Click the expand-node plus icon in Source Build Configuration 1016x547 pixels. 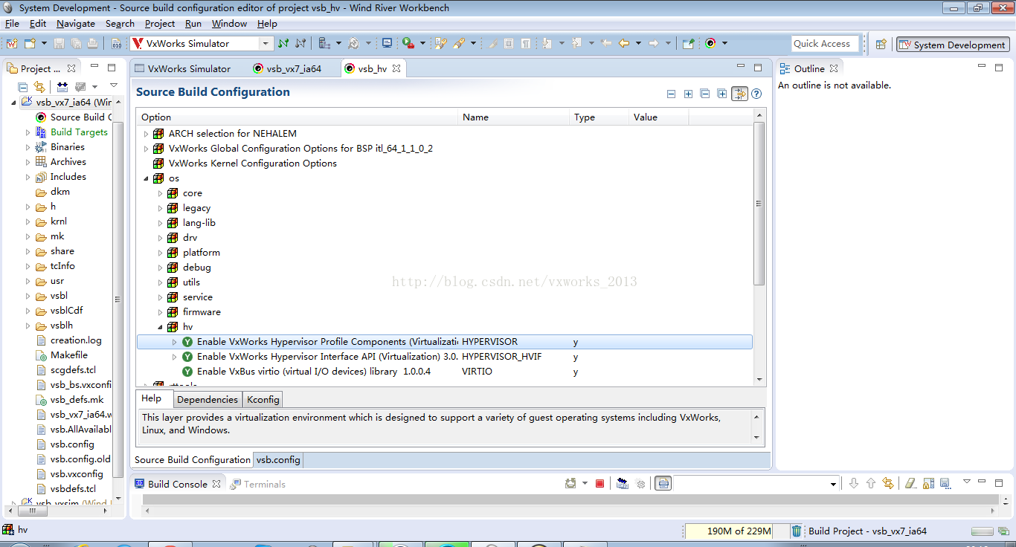(688, 94)
